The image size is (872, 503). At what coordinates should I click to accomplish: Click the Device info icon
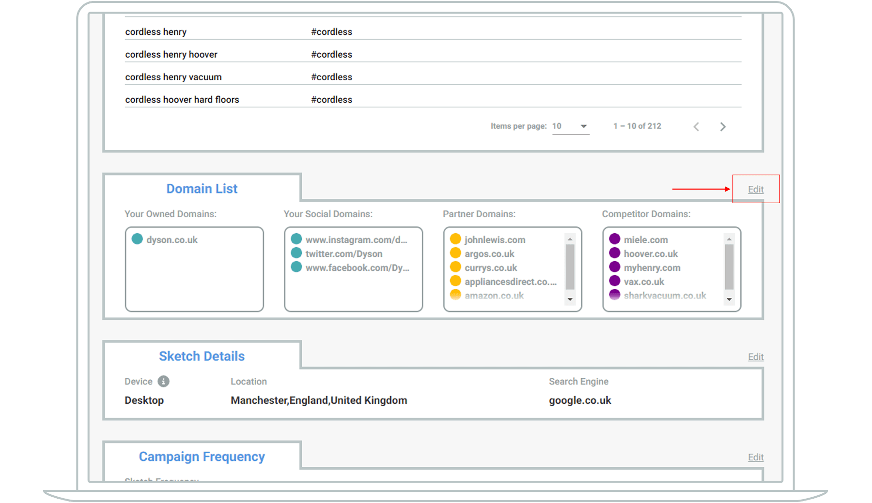(164, 381)
